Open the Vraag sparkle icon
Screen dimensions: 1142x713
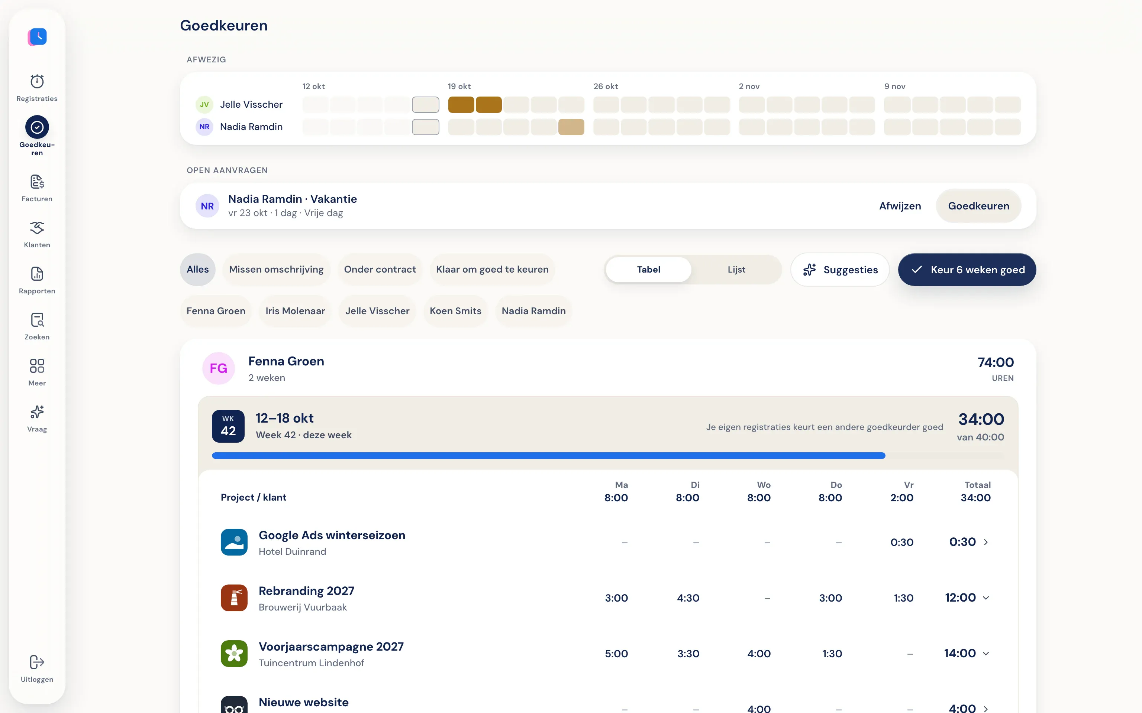pos(37,412)
